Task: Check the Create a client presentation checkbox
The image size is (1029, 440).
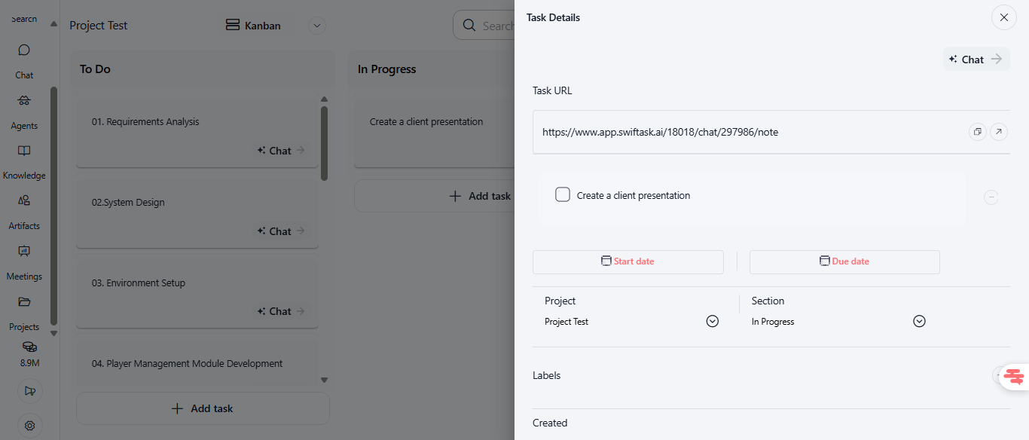Action: coord(563,195)
